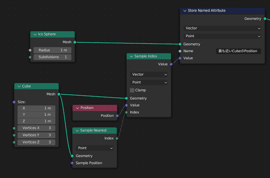Click the Sample Position input socket

72,163
